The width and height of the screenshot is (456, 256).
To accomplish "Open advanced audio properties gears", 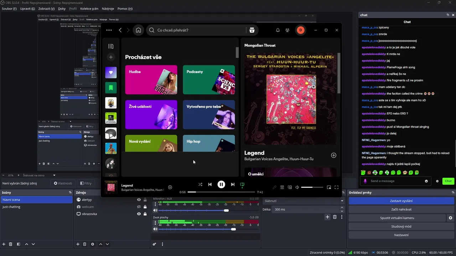I will click(x=154, y=244).
